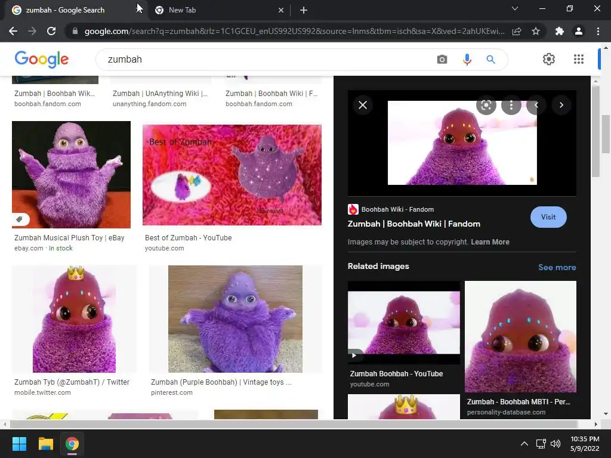Show next image in preview
This screenshot has height=458, width=611.
click(x=561, y=105)
